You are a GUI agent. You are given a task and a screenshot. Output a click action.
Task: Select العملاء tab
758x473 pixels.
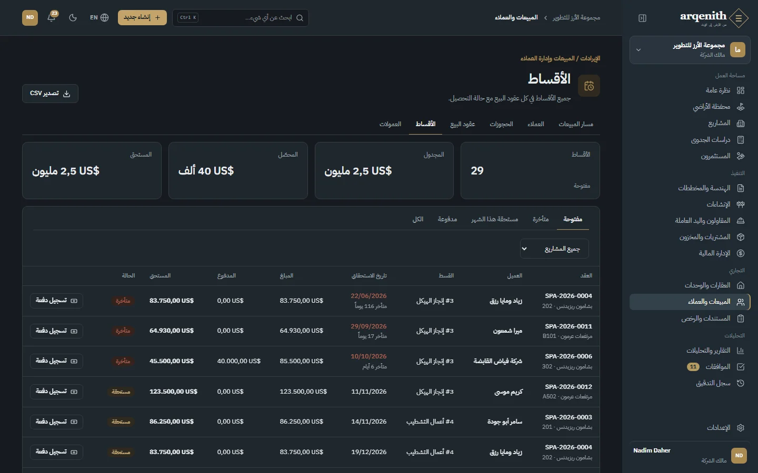pos(536,124)
